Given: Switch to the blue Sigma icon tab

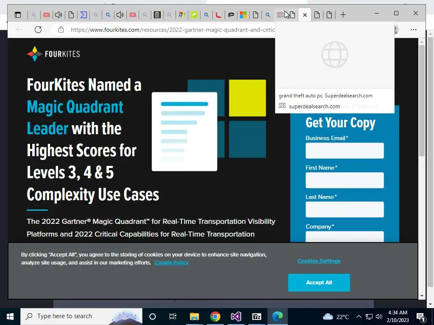Looking at the screenshot, I should click(x=83, y=15).
